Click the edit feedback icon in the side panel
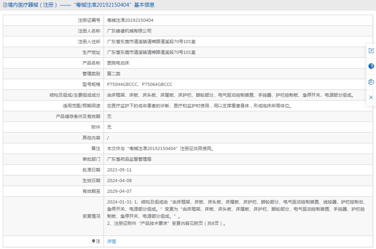This screenshot has width=376, height=249. coord(371,51)
